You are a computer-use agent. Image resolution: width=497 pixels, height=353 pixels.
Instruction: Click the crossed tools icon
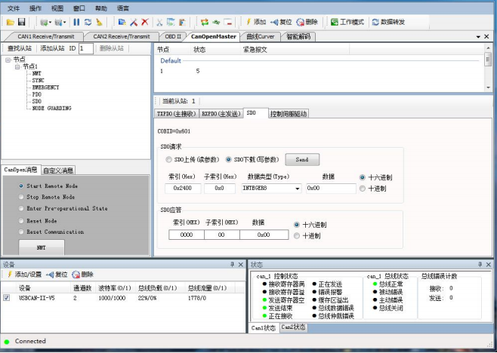pyautogui.click(x=134, y=22)
